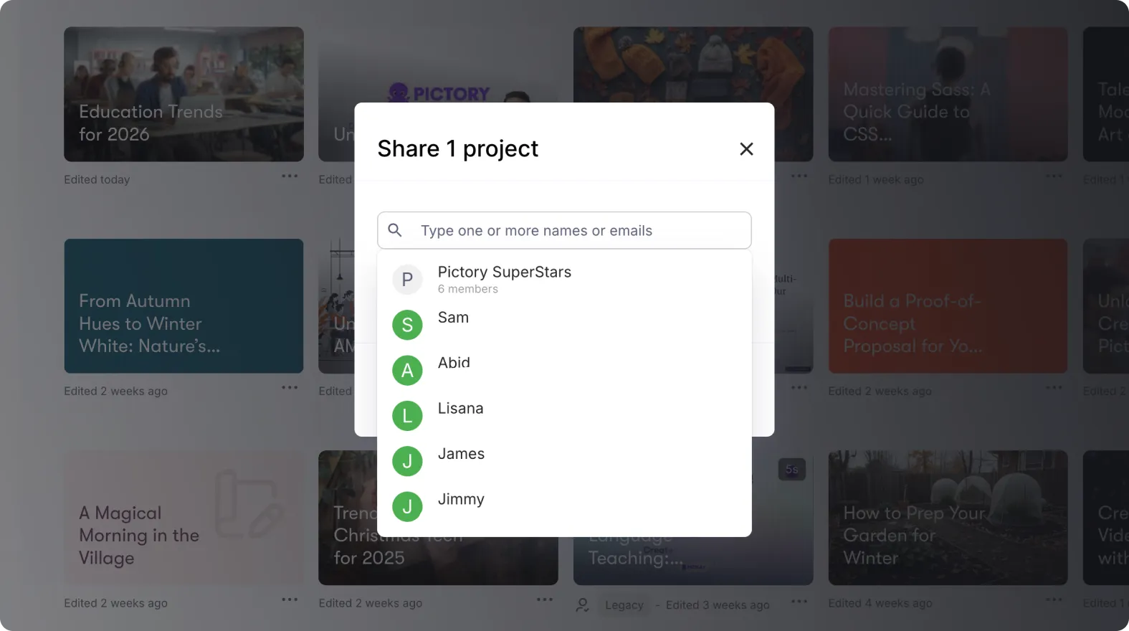Select Pictory SuperStars team from list
The width and height of the screenshot is (1129, 631).
pos(564,280)
